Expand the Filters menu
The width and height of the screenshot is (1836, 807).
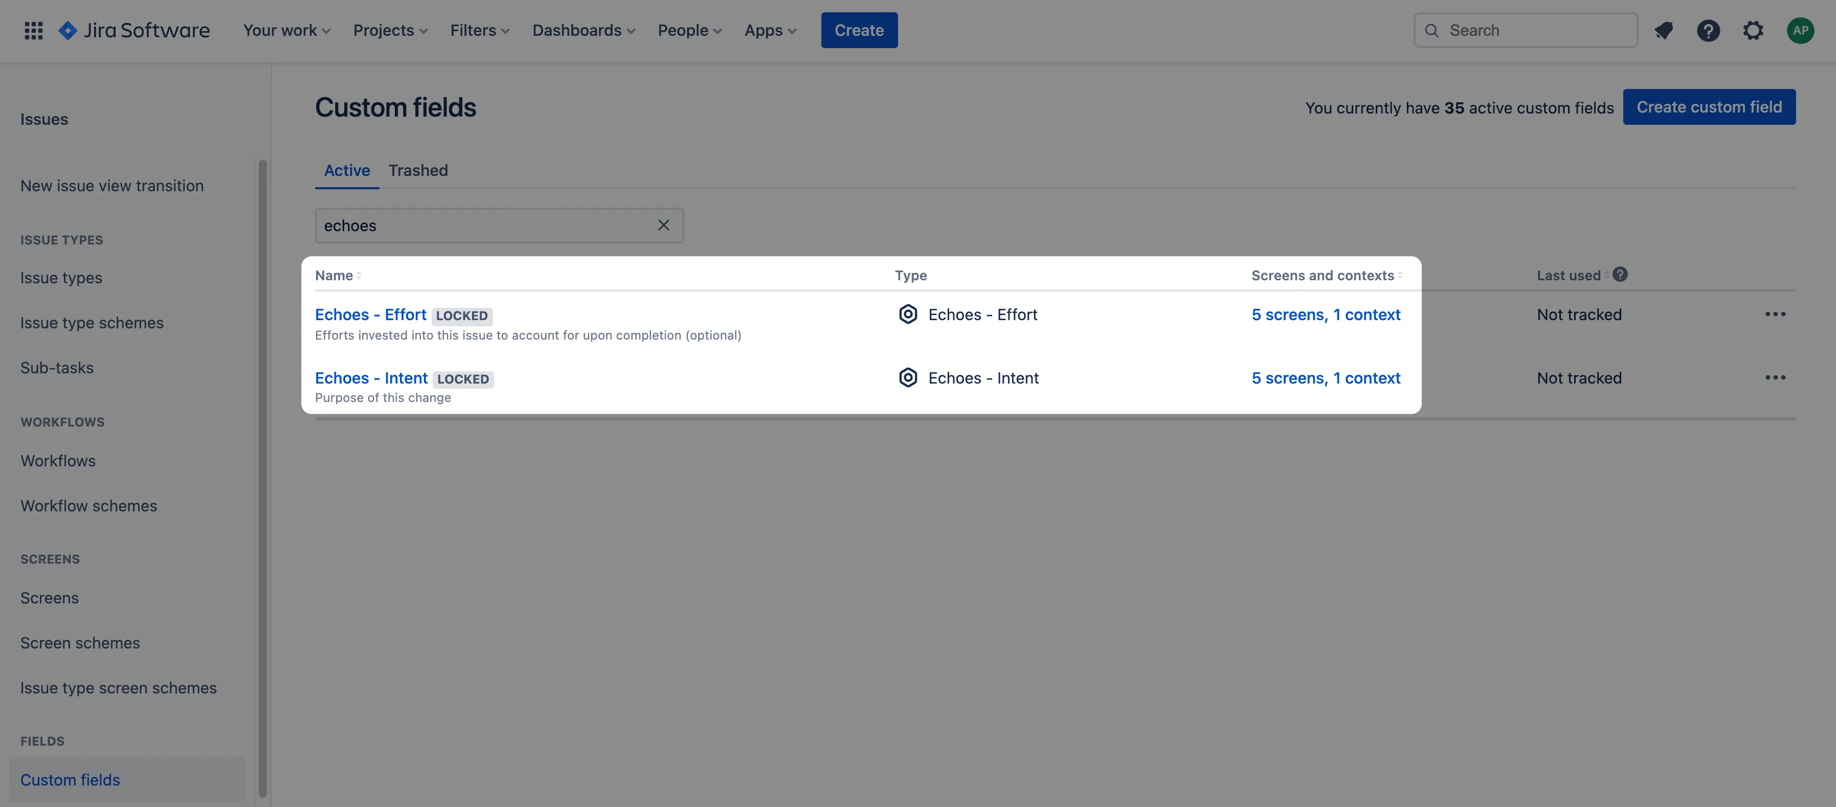480,30
